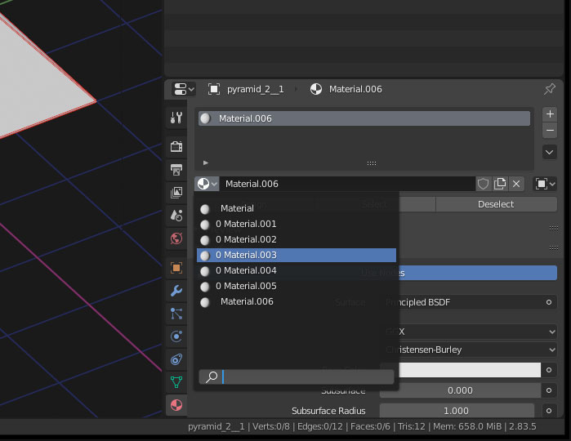571x441 pixels.
Task: Toggle fake user shield for Material.006
Action: click(484, 184)
